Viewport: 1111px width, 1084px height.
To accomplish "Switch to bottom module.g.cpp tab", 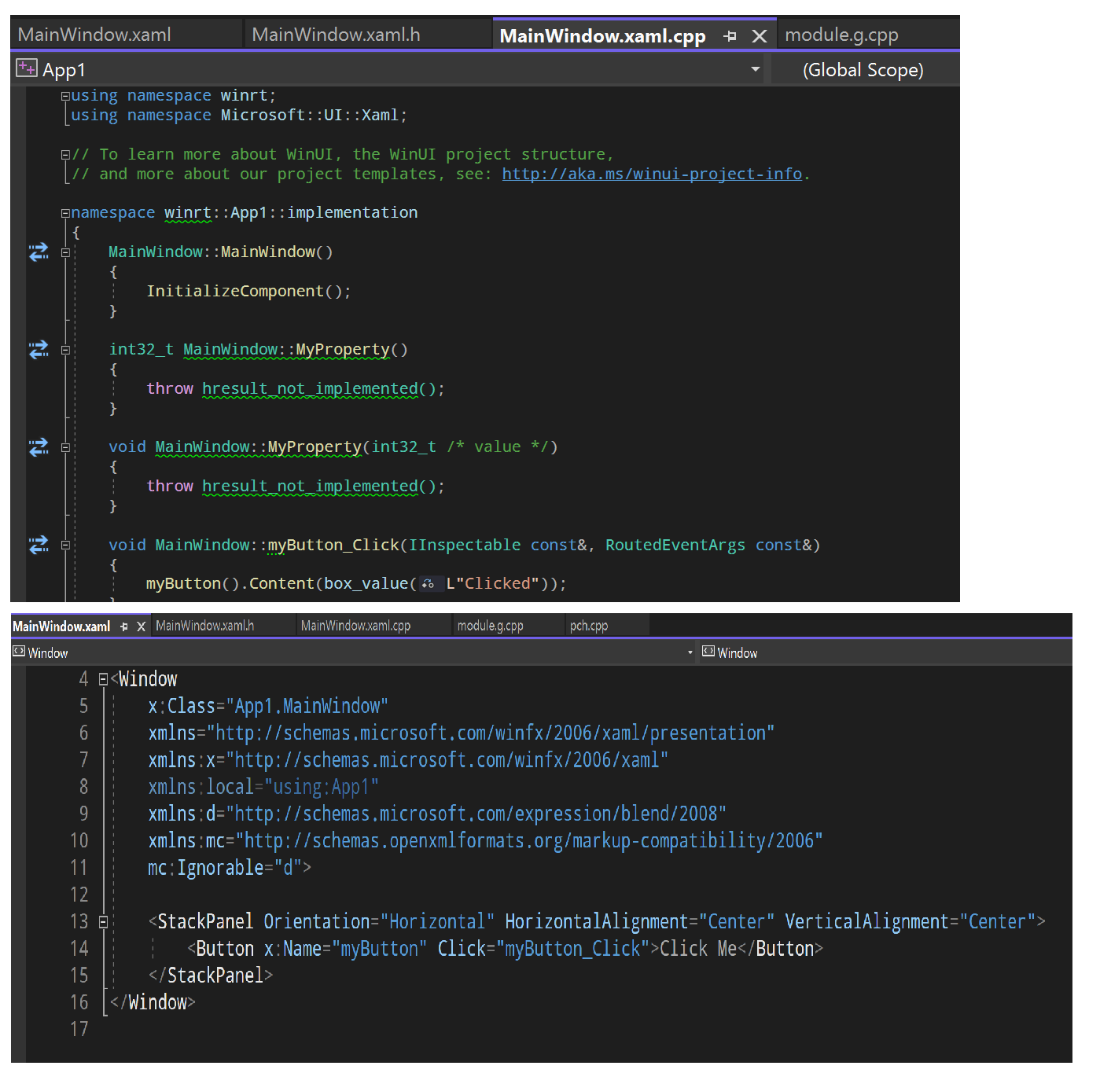I will pyautogui.click(x=490, y=626).
